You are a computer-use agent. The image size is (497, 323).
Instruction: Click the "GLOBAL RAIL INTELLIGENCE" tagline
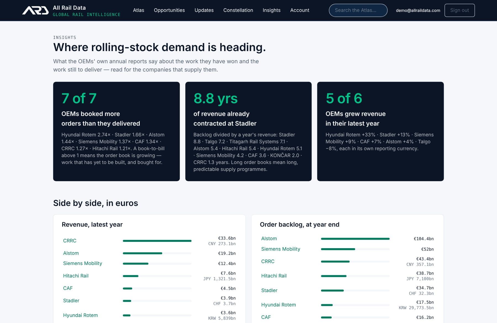[86, 15]
